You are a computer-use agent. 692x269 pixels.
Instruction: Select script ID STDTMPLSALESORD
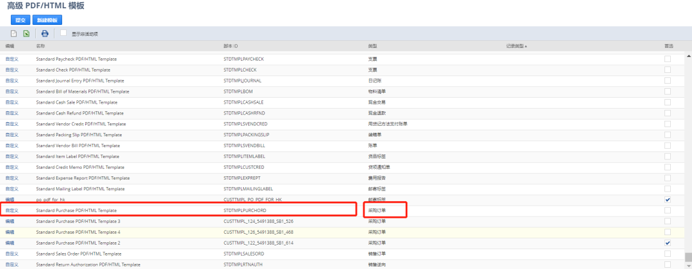[244, 254]
